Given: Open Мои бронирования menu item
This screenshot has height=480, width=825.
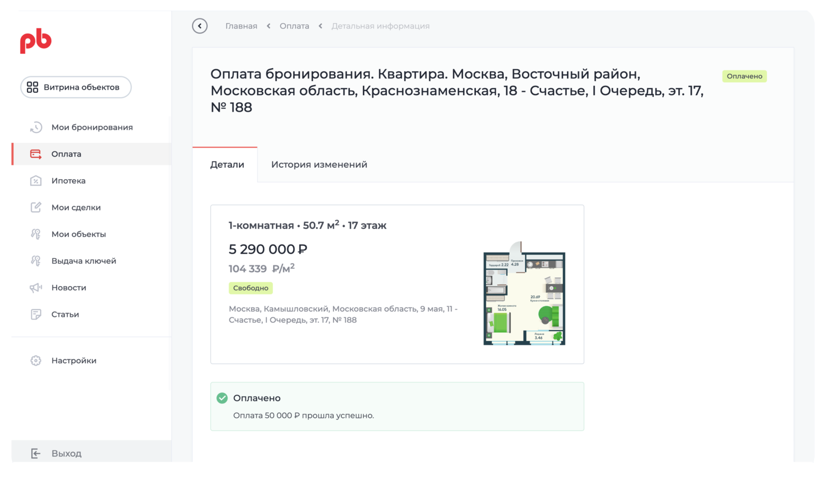Looking at the screenshot, I should [91, 128].
